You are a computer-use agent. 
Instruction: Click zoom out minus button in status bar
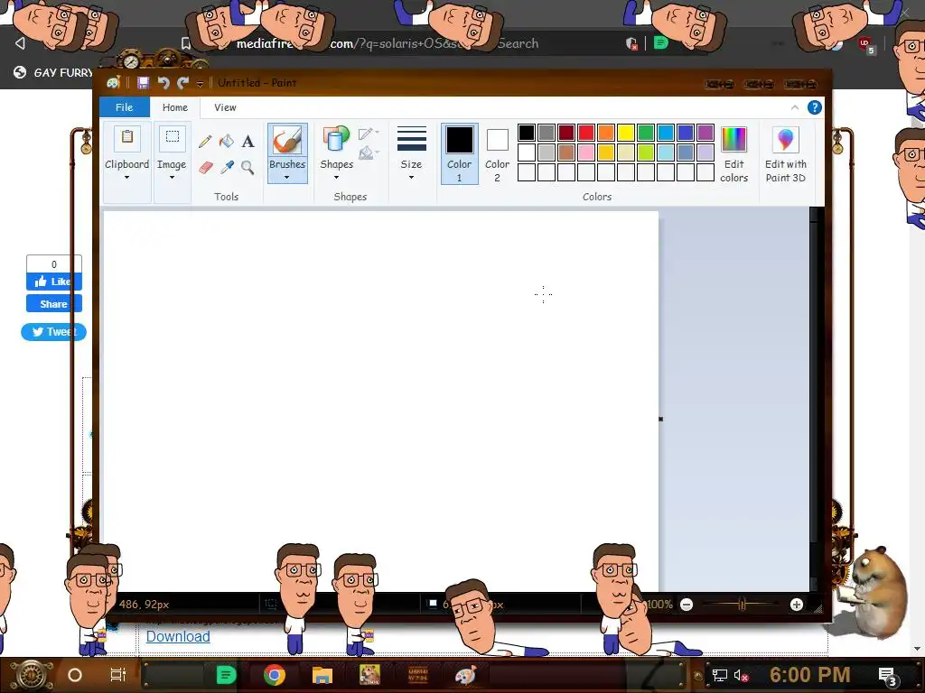click(x=687, y=605)
